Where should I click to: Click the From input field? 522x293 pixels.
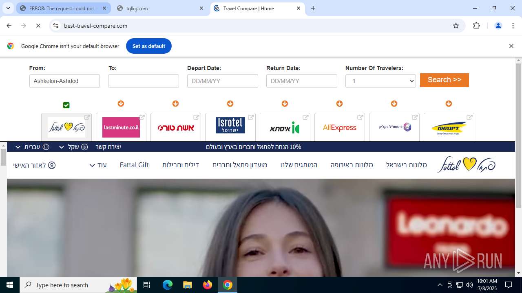(64, 81)
